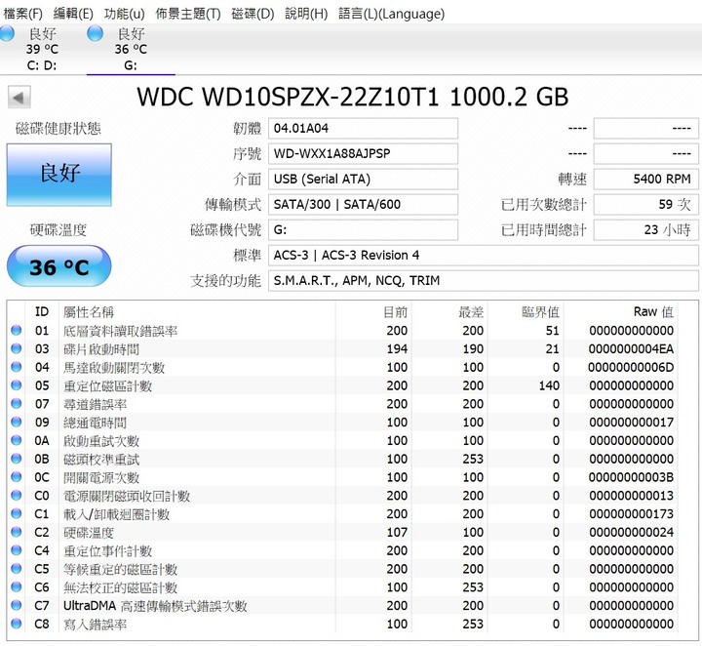
Task: Click raw value 000000000024
Action: click(631, 533)
